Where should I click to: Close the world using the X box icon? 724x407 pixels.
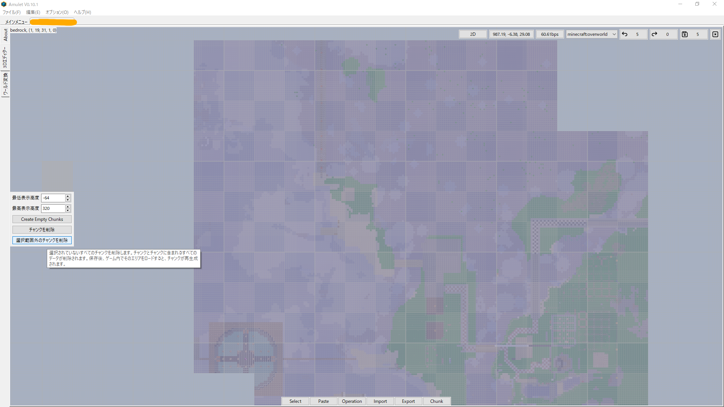[x=715, y=34]
